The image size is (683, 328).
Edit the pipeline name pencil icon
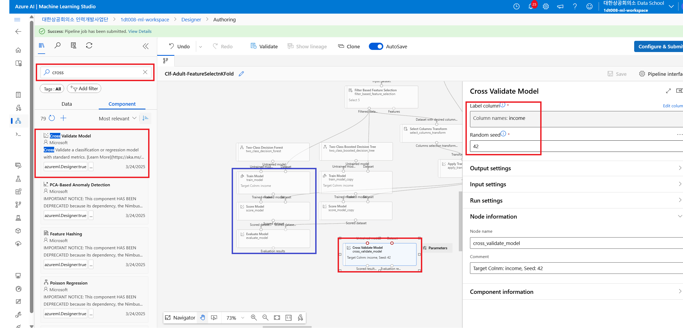coord(241,74)
